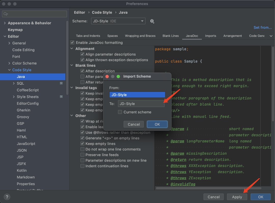This screenshot has height=203, width=275.
Task: Open the Imports tab
Action: tap(211, 36)
